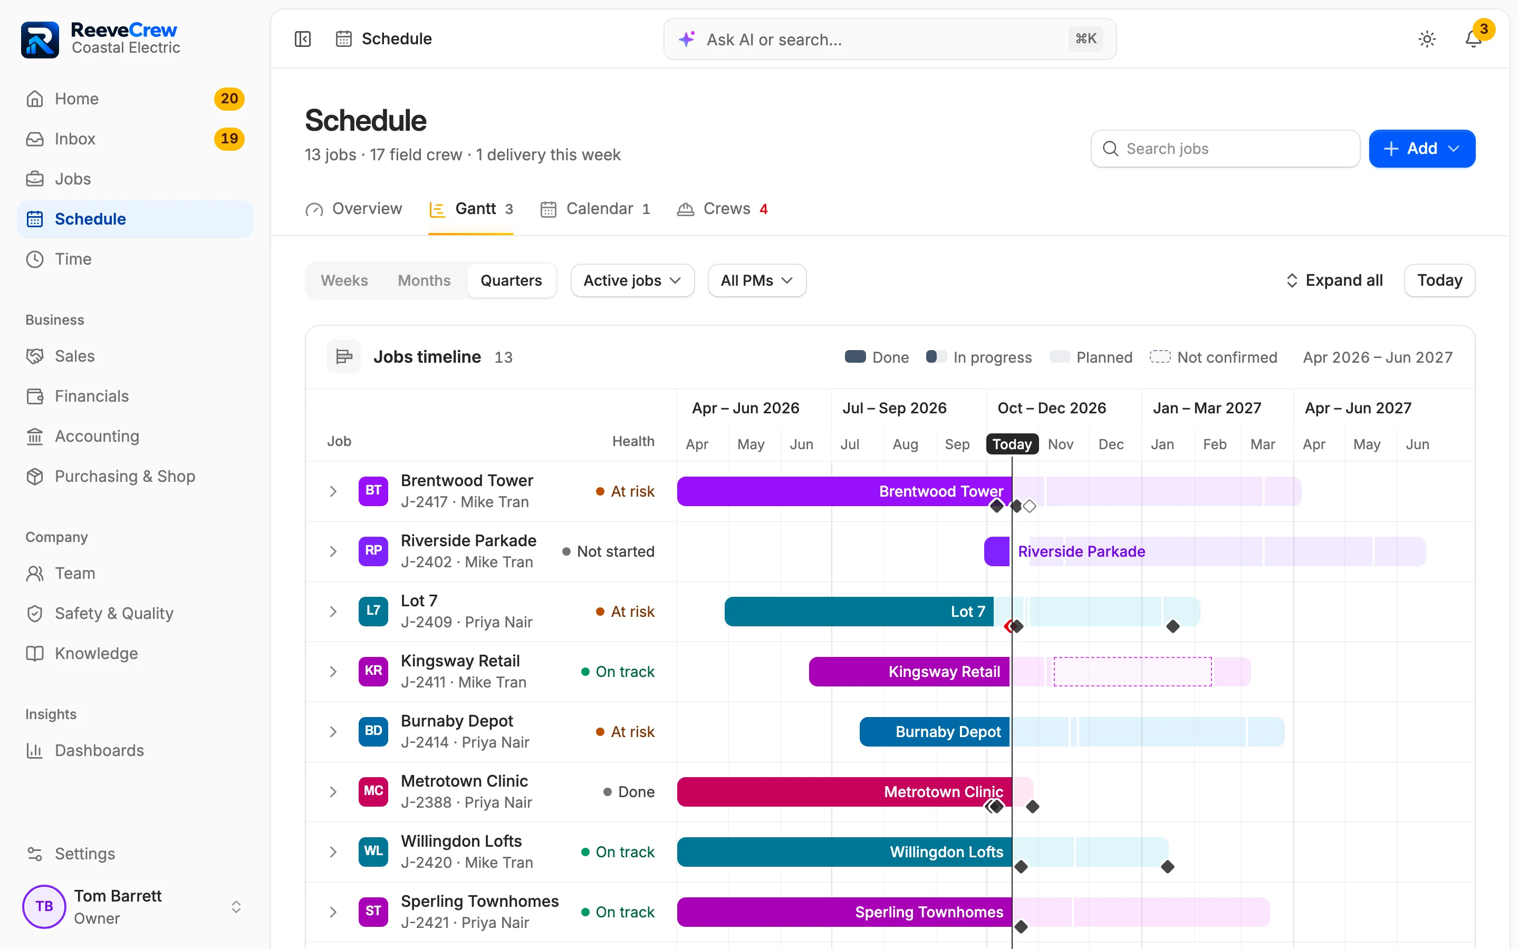Open Settings in sidebar
The height and width of the screenshot is (949, 1519).
(x=135, y=854)
